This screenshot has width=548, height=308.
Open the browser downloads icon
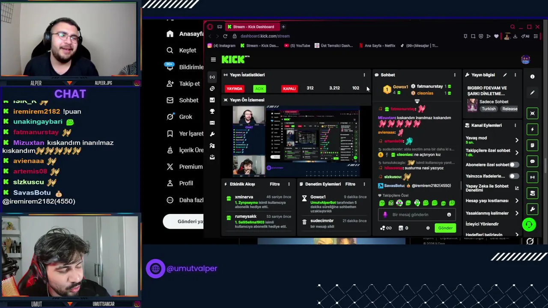(x=516, y=36)
